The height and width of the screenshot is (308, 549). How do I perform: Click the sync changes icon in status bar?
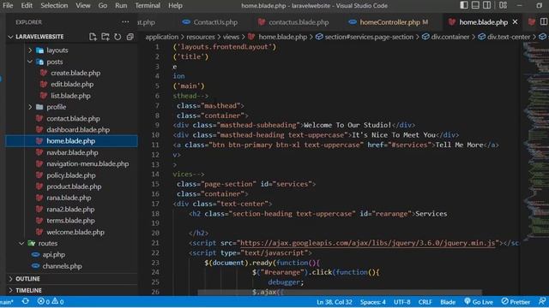tap(25, 301)
